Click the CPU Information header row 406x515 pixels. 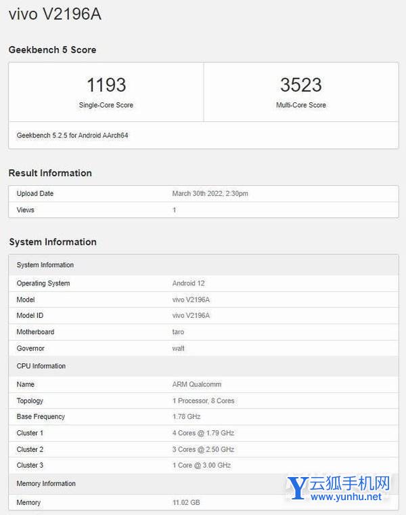pos(203,366)
